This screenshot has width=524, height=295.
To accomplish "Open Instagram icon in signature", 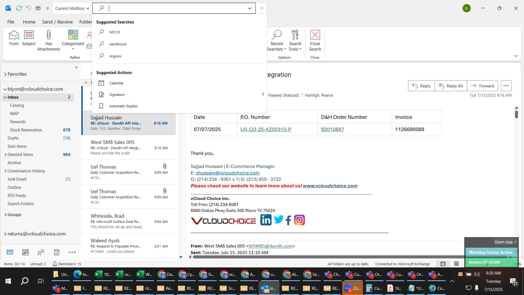I will tap(299, 220).
